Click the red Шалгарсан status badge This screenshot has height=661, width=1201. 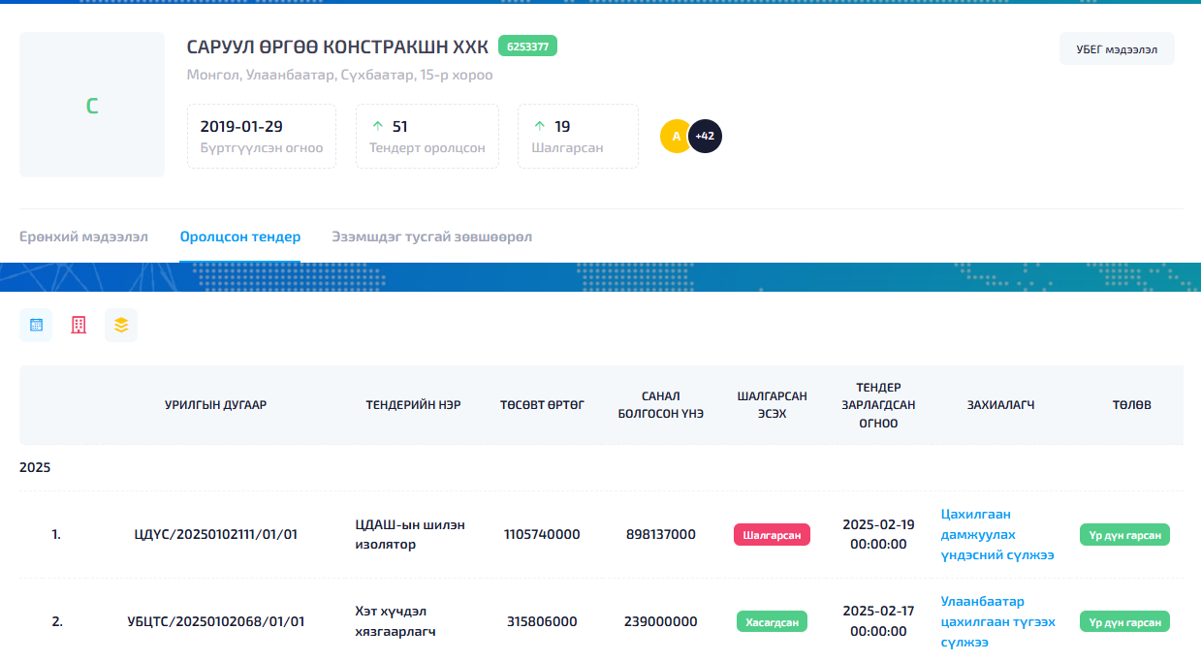772,535
